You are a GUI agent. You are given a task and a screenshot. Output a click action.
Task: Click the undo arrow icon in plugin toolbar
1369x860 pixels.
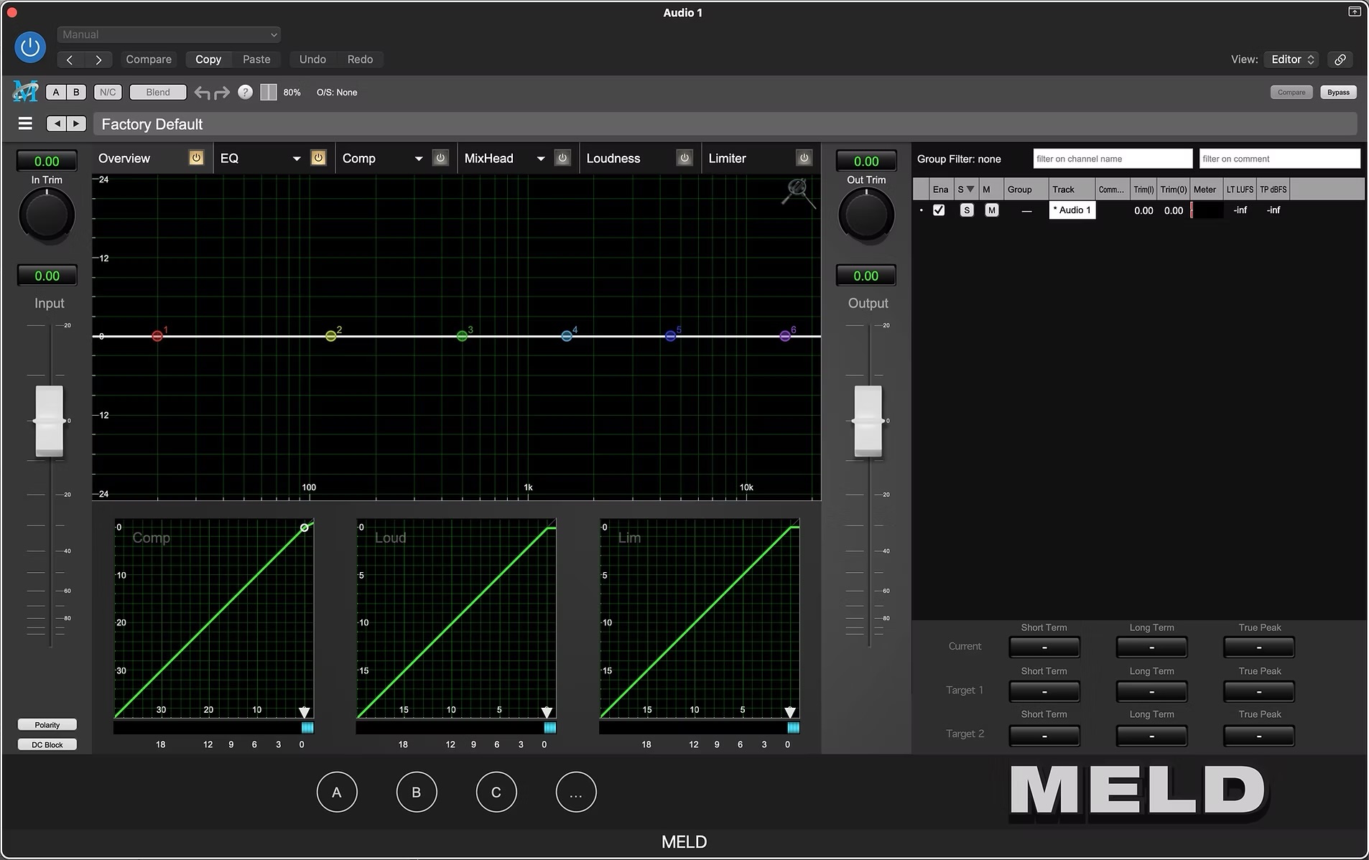coord(203,93)
